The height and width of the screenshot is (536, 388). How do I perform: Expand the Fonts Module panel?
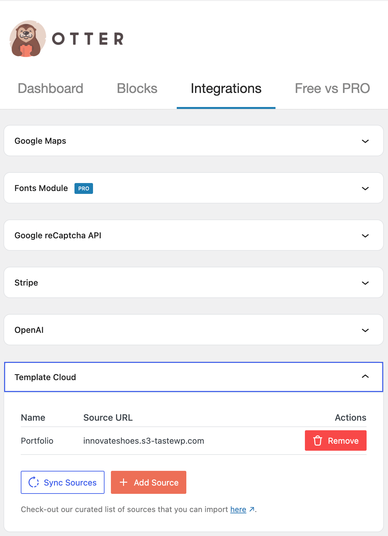coord(365,188)
